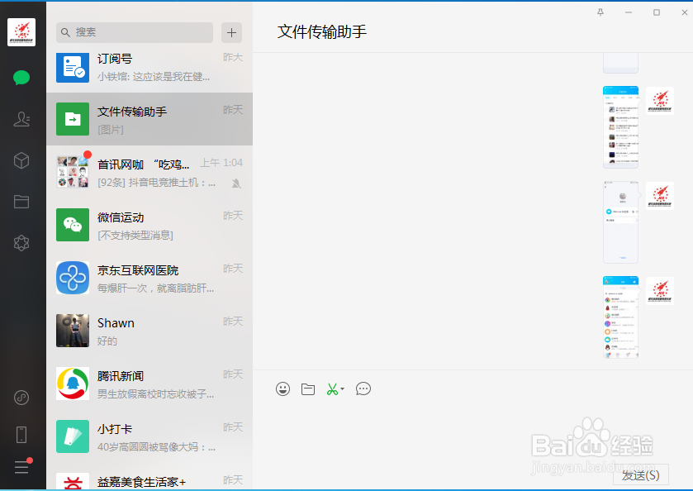Click your profile avatar in the sidebar

21,32
